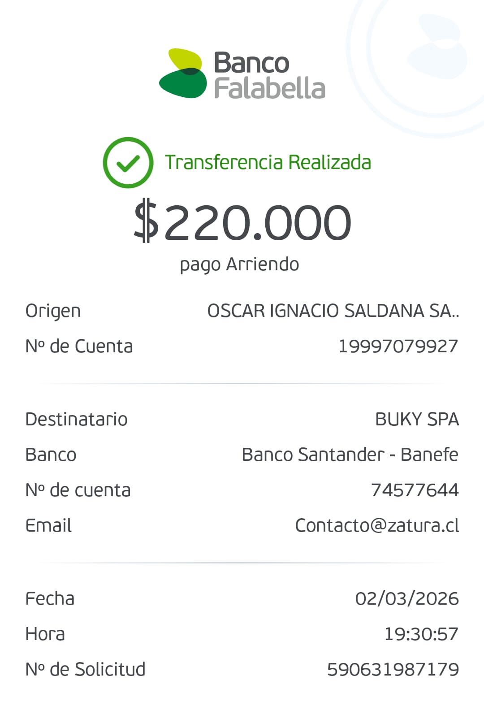Image resolution: width=484 pixels, height=706 pixels.
Task: Select the origin account number 19997079927
Action: point(398,347)
